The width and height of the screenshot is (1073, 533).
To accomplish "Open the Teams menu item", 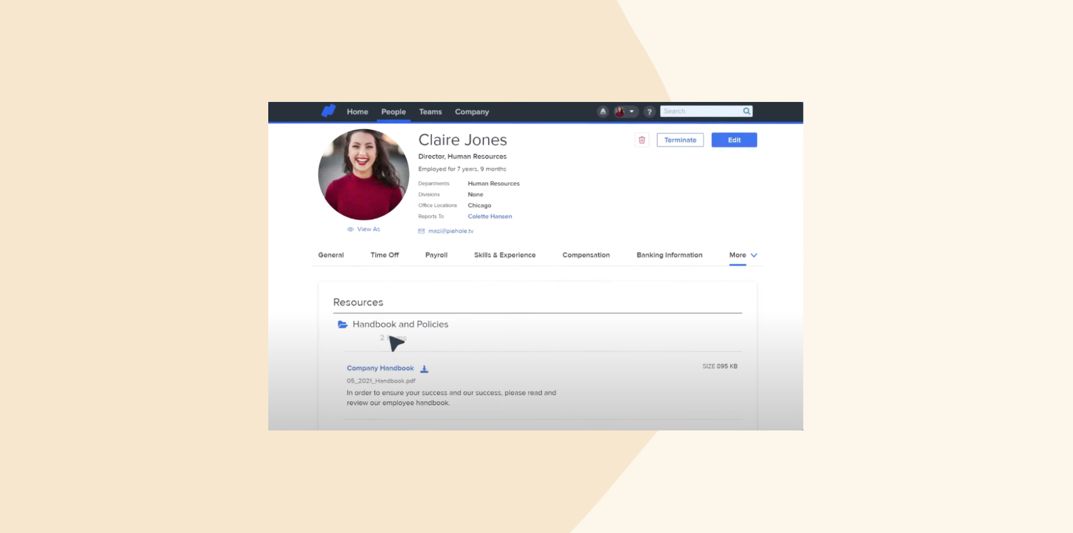I will (430, 111).
